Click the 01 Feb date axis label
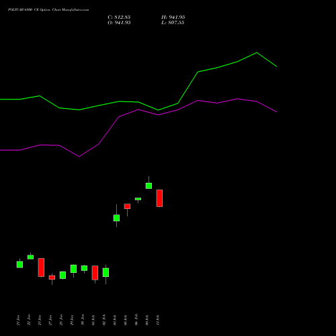This screenshot has width=336, height=336. point(93,320)
